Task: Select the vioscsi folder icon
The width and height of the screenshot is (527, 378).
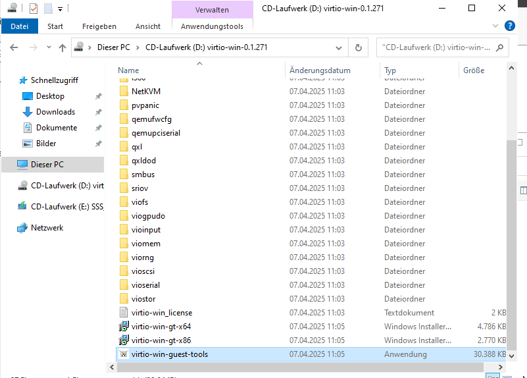Action: [x=124, y=271]
